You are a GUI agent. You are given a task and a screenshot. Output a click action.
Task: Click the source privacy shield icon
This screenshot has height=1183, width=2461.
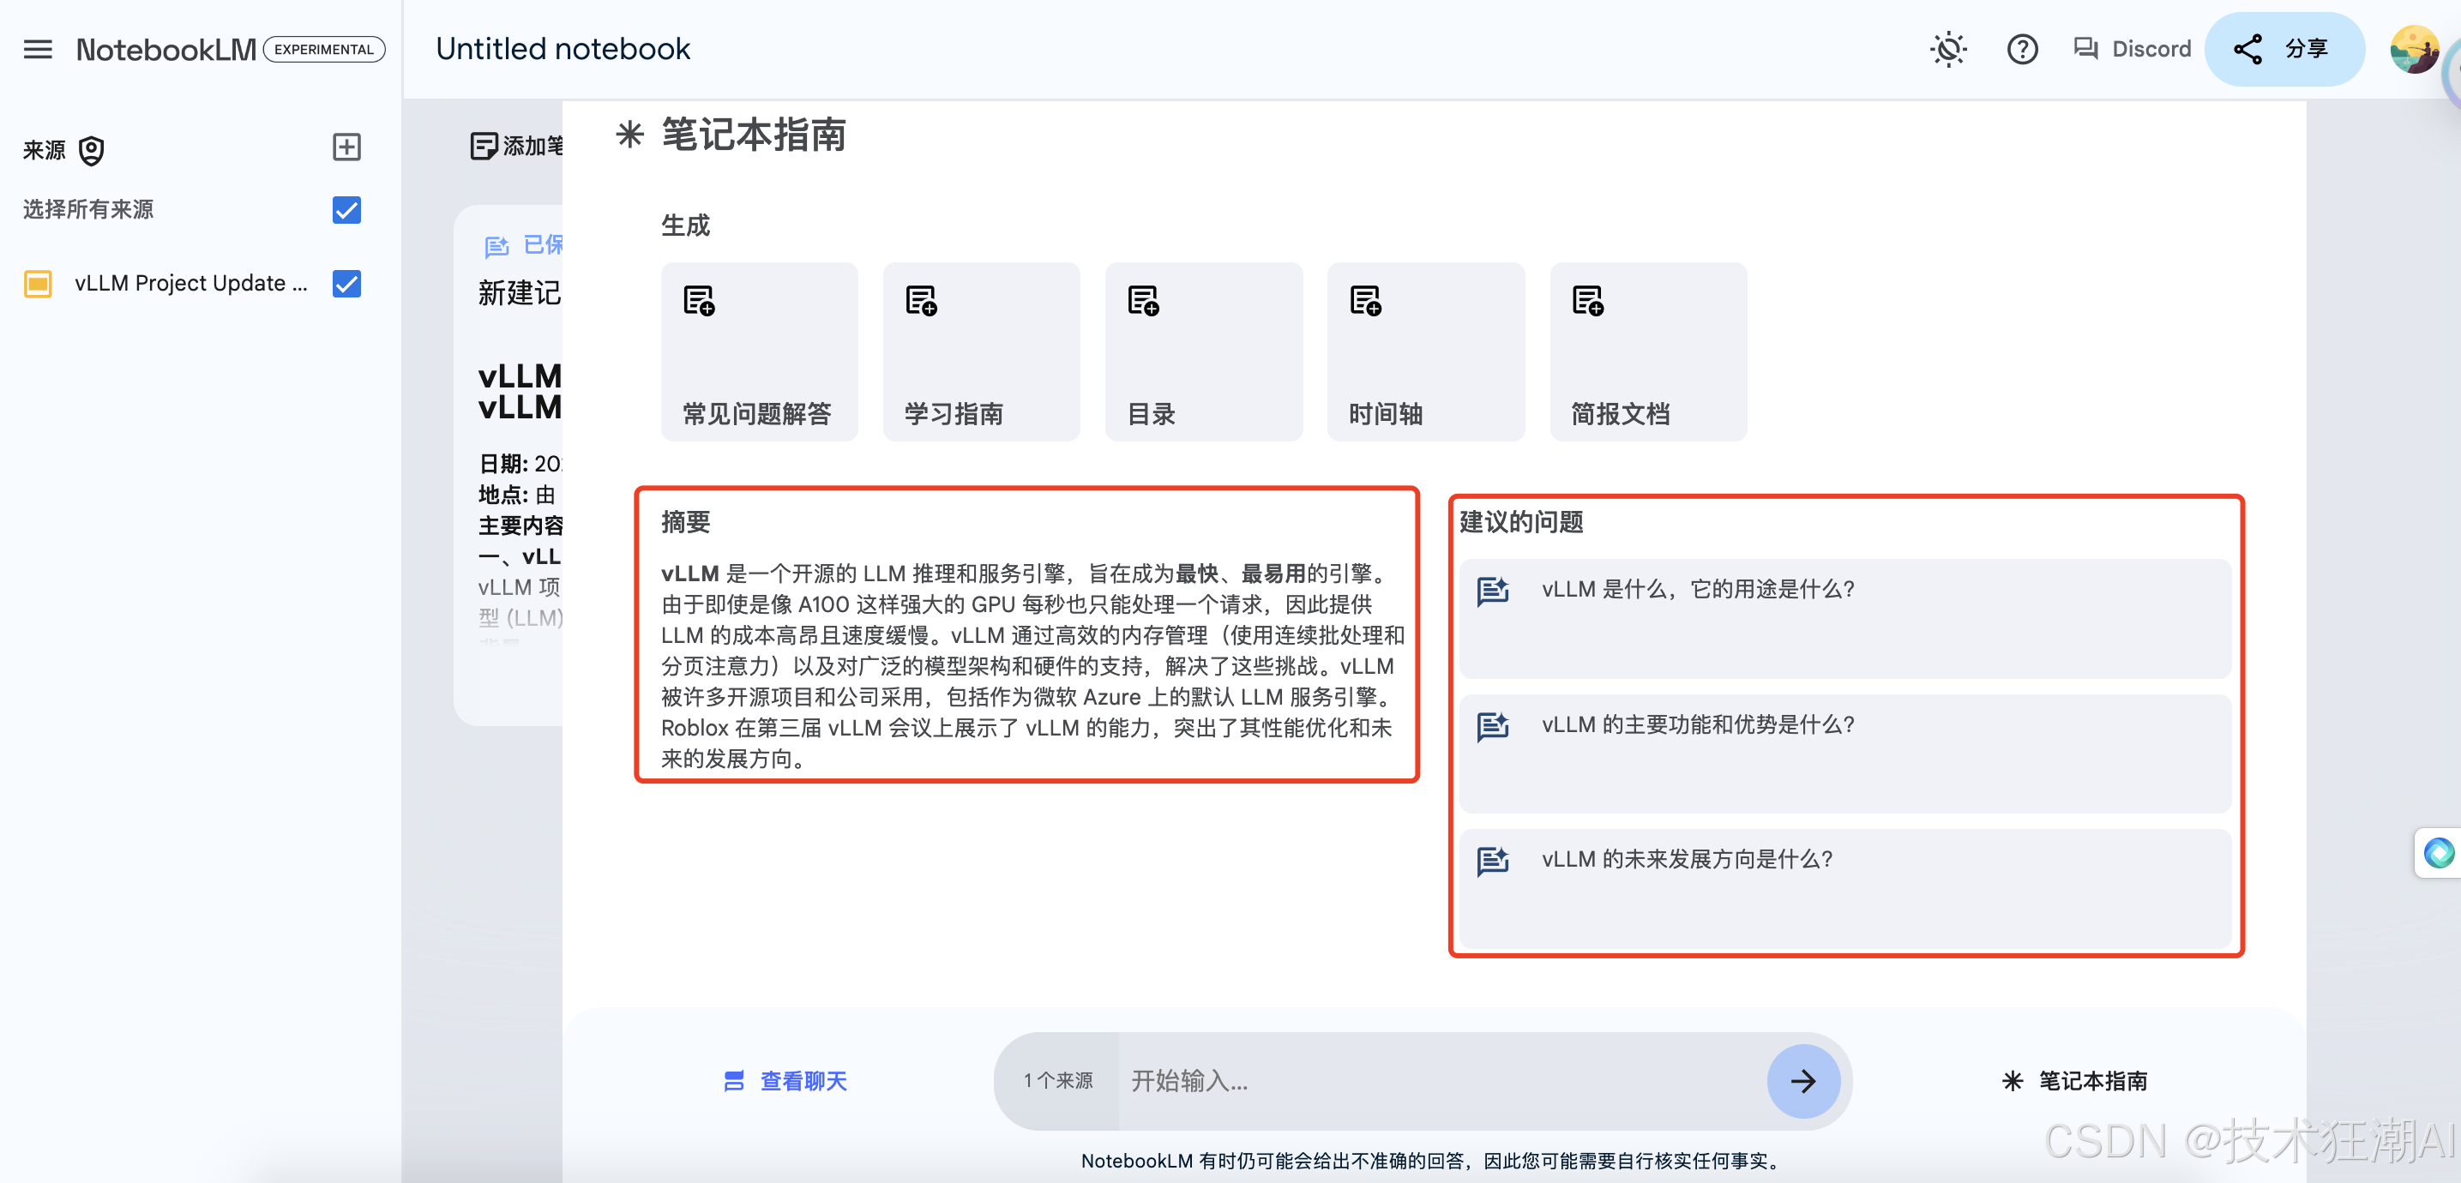coord(91,151)
